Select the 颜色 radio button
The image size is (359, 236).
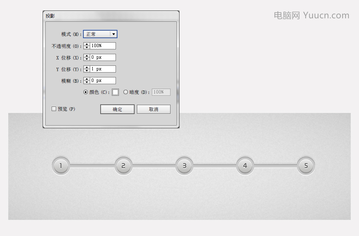86,92
